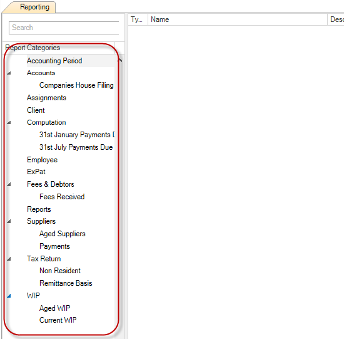Open Companies House Filing reports

click(76, 85)
